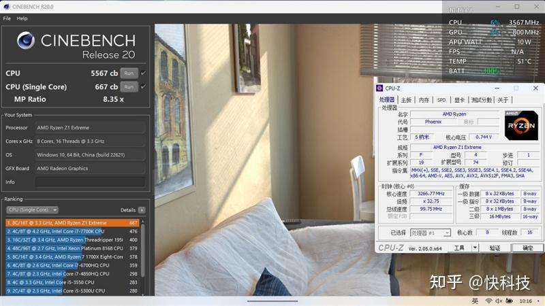
Task: Toggle the CPU test checkbox
Action: coord(143,73)
